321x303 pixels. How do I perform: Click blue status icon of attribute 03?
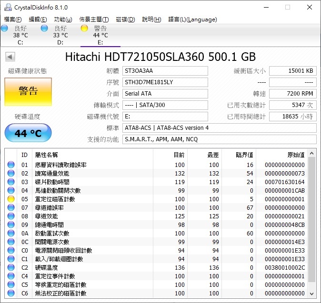(x=11, y=182)
